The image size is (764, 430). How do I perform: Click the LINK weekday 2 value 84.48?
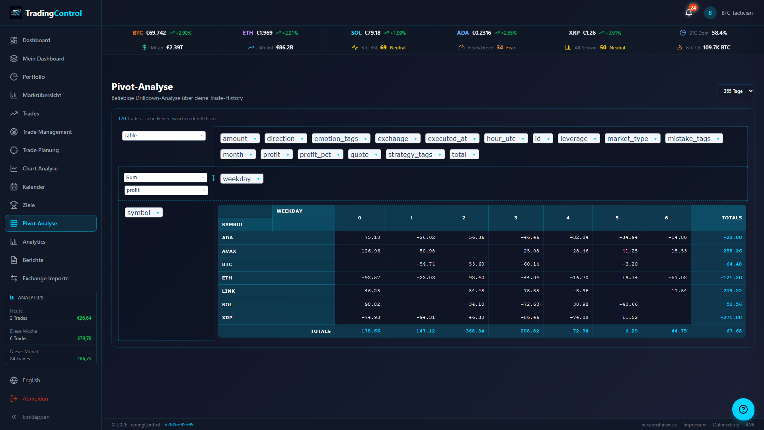[x=476, y=291]
